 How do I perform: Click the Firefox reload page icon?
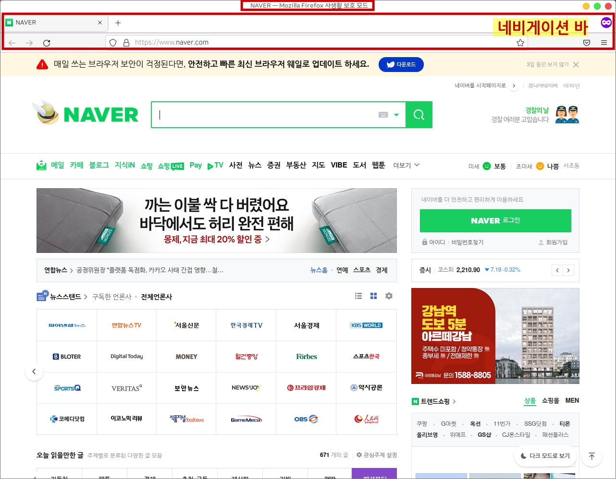pyautogui.click(x=47, y=43)
